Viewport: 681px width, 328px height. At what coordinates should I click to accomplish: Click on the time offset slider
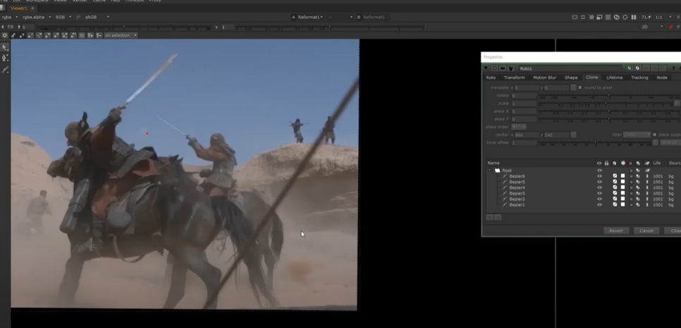coord(594,142)
